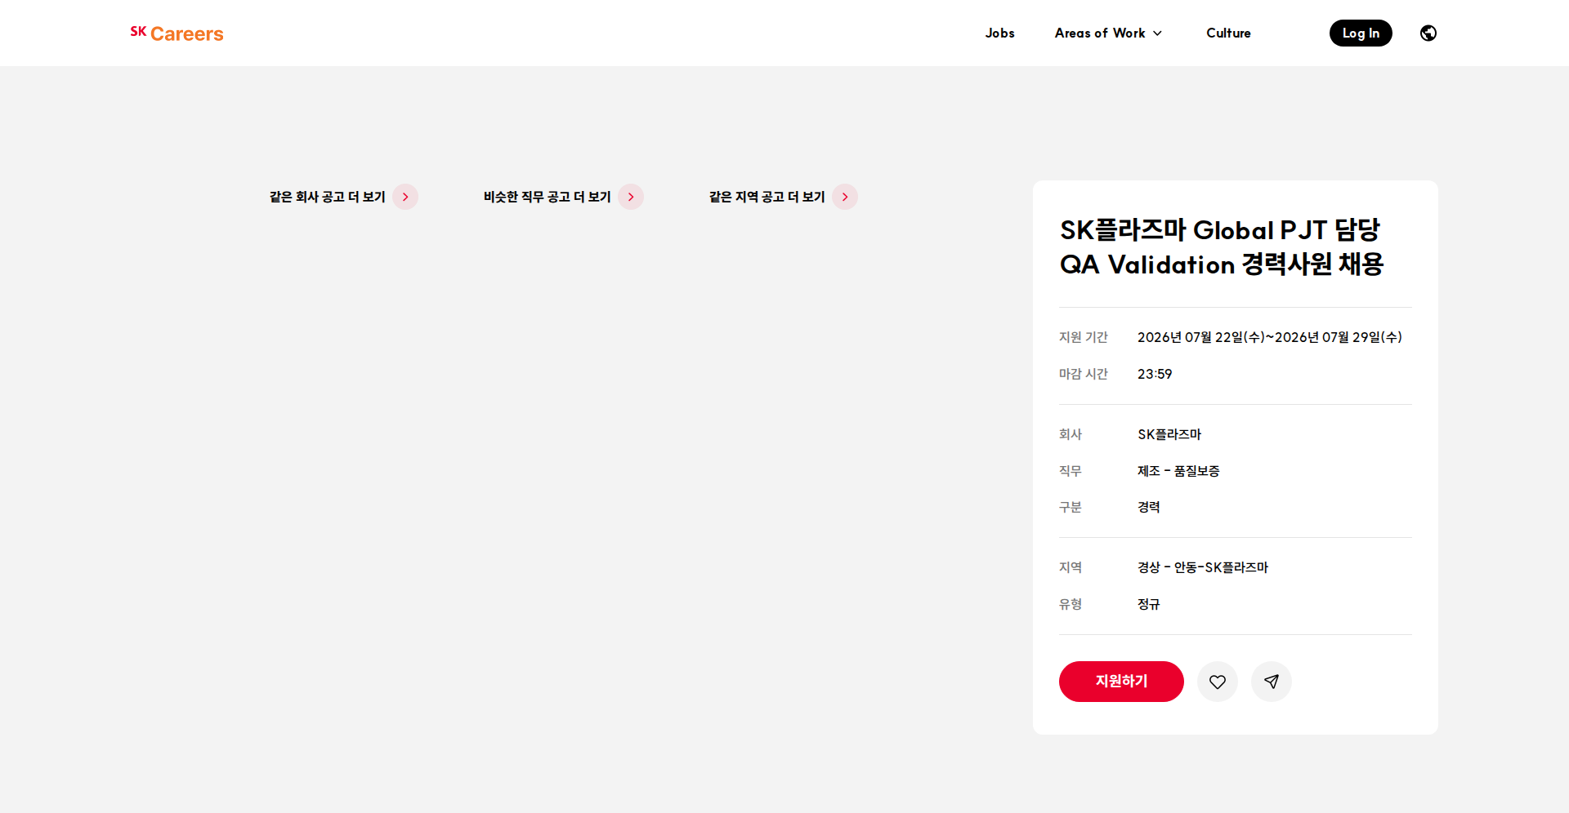Click the 지원 기간 label
Viewport: 1569px width, 813px height.
pos(1084,337)
